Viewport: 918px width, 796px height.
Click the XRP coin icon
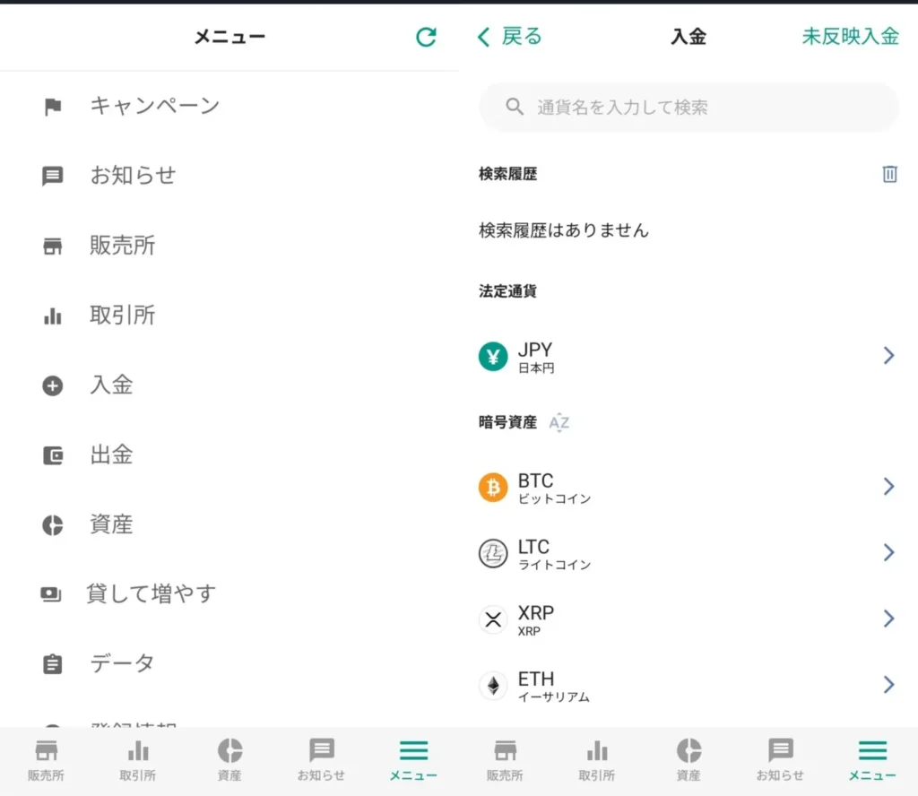(493, 619)
